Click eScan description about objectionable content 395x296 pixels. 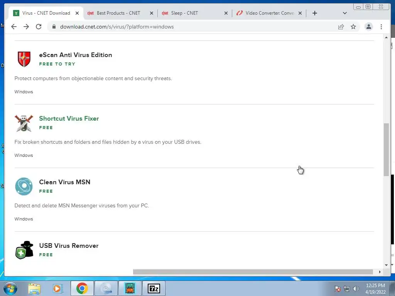pyautogui.click(x=93, y=79)
